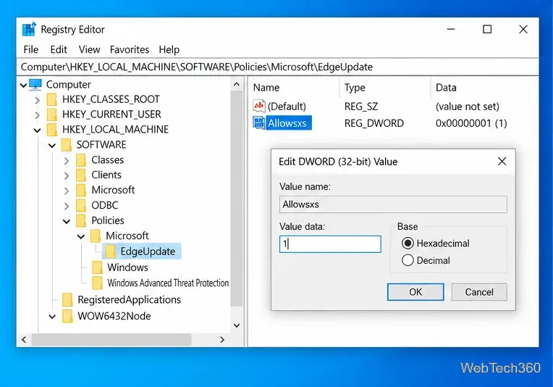The width and height of the screenshot is (553, 387).
Task: Open the File menu
Action: click(30, 49)
